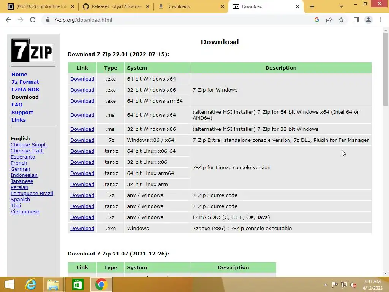The width and height of the screenshot is (389, 292).
Task: Download the 7zr.exe console executable
Action: tap(82, 229)
